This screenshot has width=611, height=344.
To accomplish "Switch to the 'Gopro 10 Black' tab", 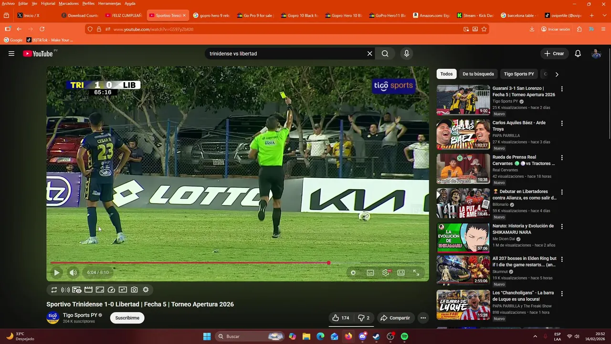I will [x=299, y=15].
